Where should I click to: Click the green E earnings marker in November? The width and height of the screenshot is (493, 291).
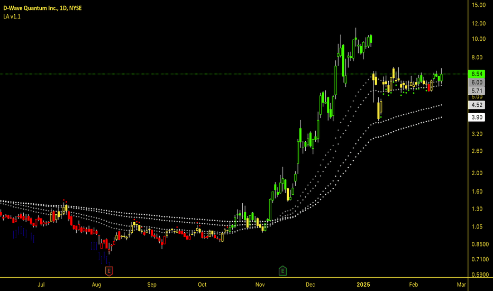pyautogui.click(x=282, y=270)
